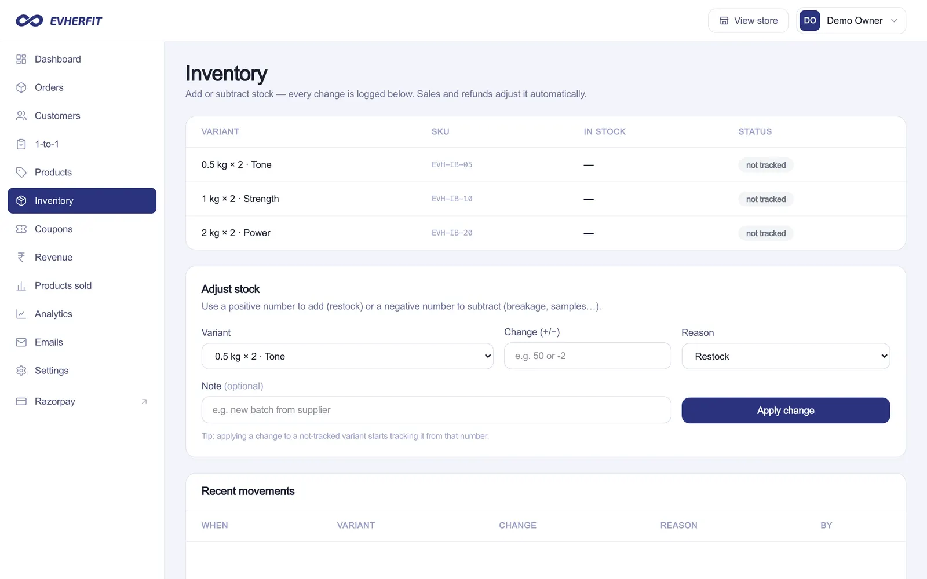
Task: Click the Customers people icon
Action: tap(21, 116)
